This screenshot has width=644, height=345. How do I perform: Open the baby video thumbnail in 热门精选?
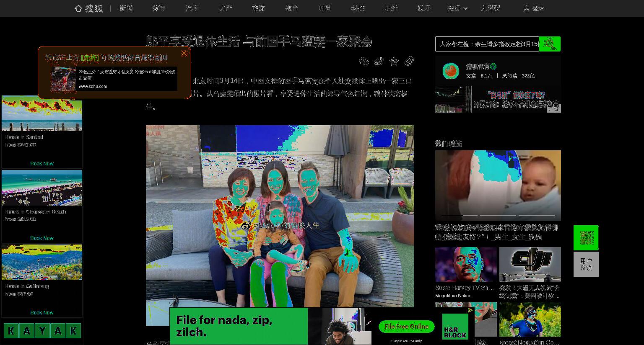point(498,185)
